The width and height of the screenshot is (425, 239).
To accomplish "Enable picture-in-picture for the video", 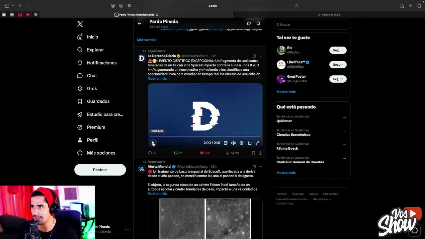I will [249, 143].
